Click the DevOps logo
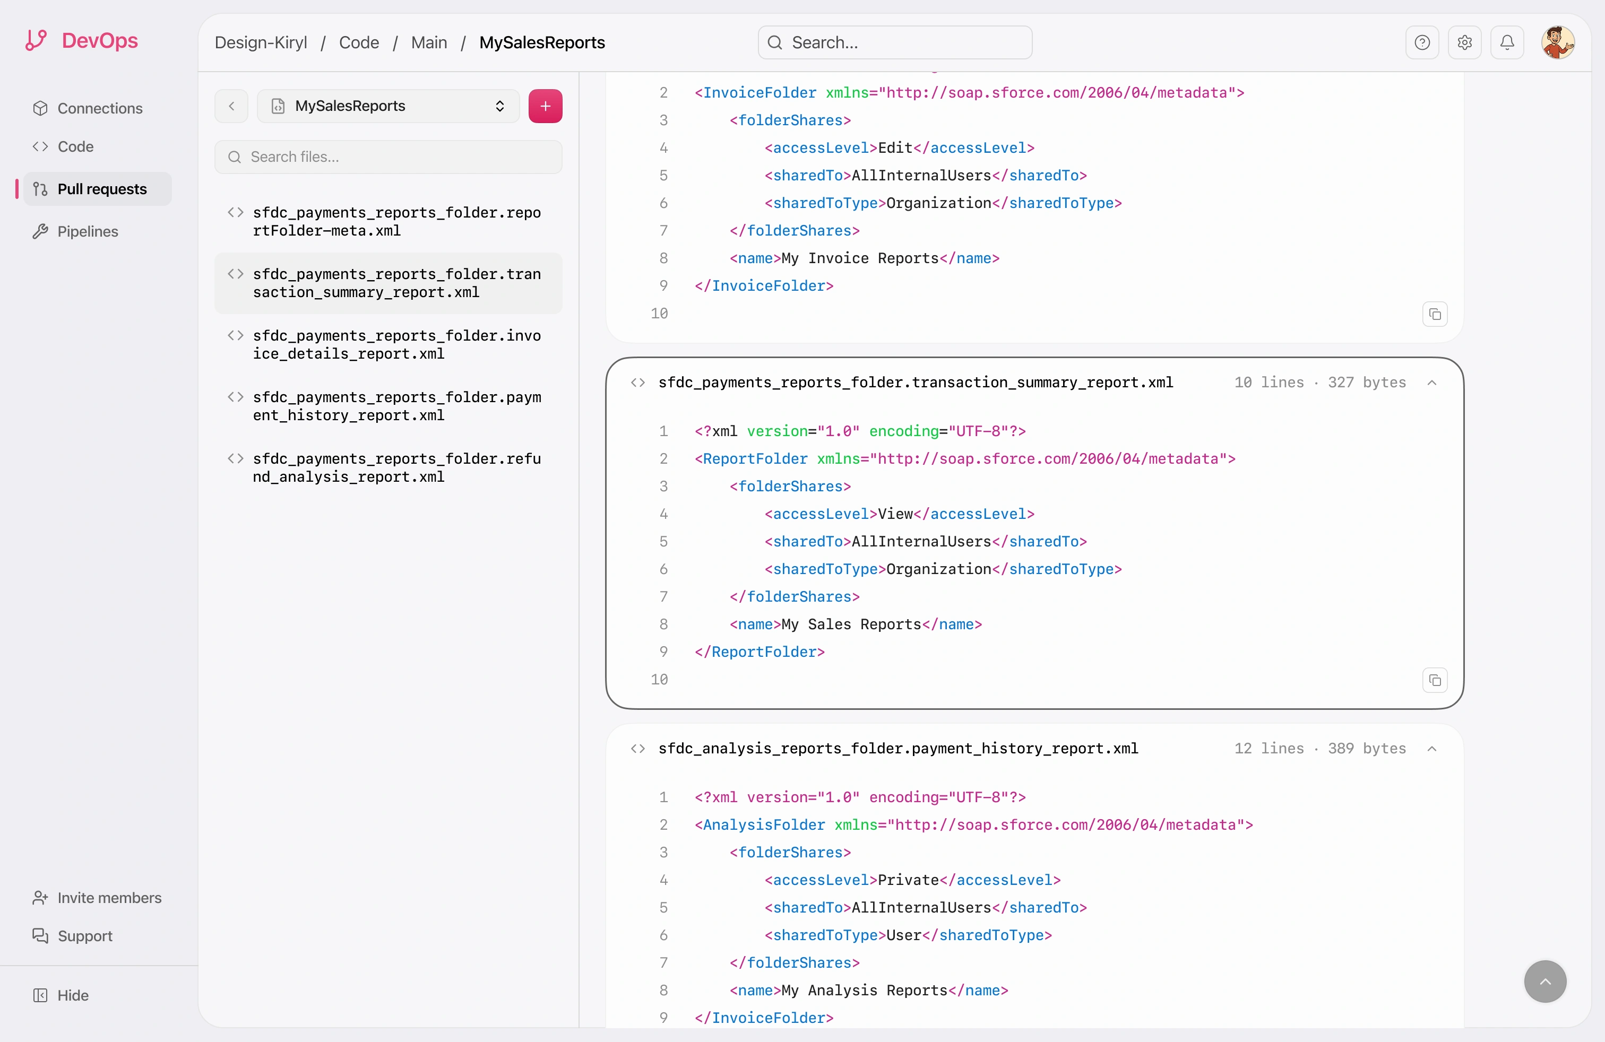1605x1042 pixels. (82, 40)
